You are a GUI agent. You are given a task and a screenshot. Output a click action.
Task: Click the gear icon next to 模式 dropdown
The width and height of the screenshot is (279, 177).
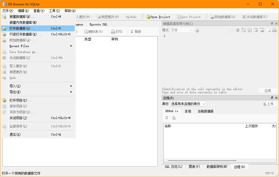click(x=197, y=30)
